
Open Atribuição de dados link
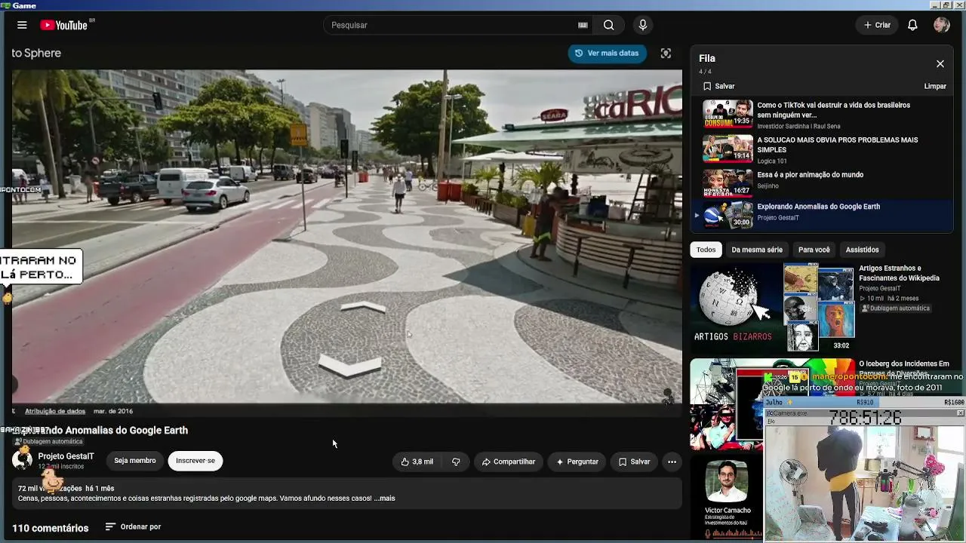[x=55, y=411]
